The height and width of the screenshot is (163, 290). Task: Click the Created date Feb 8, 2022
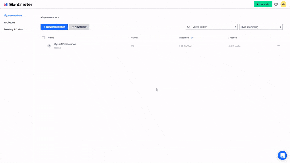click(234, 46)
